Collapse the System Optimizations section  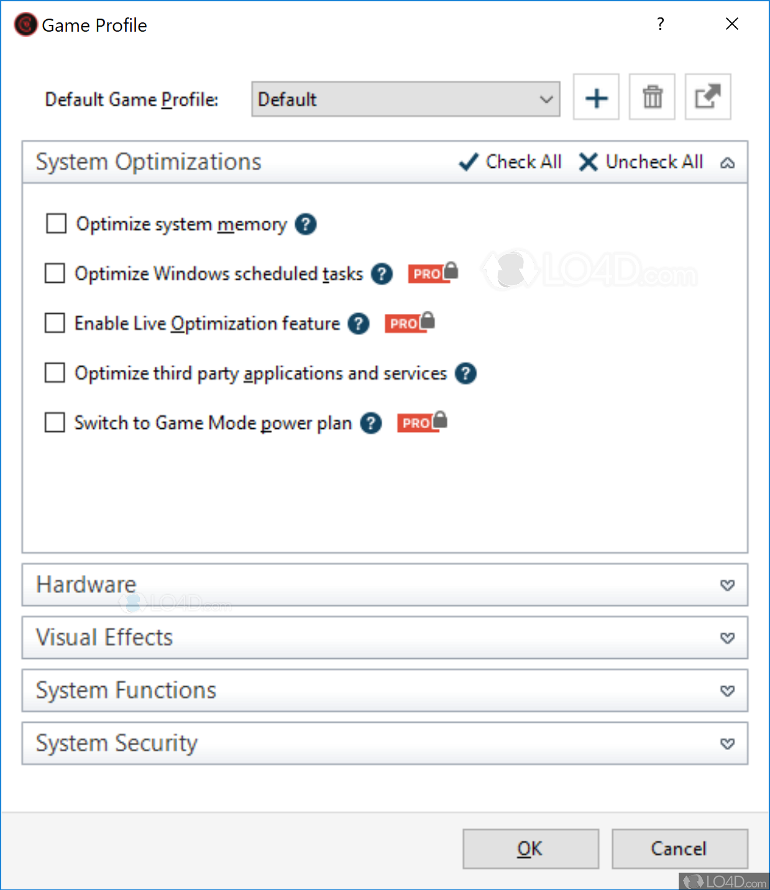point(727,163)
